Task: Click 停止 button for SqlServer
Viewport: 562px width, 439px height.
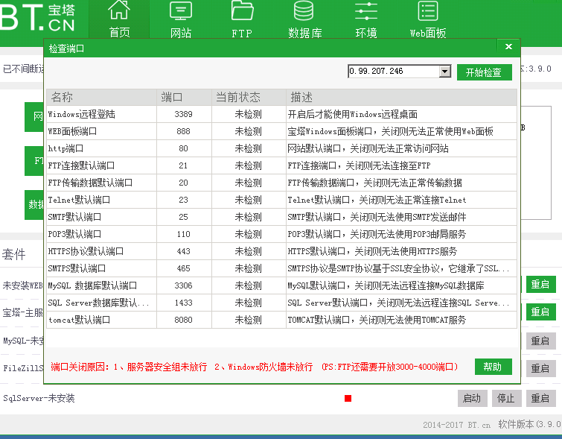Action: coord(505,398)
